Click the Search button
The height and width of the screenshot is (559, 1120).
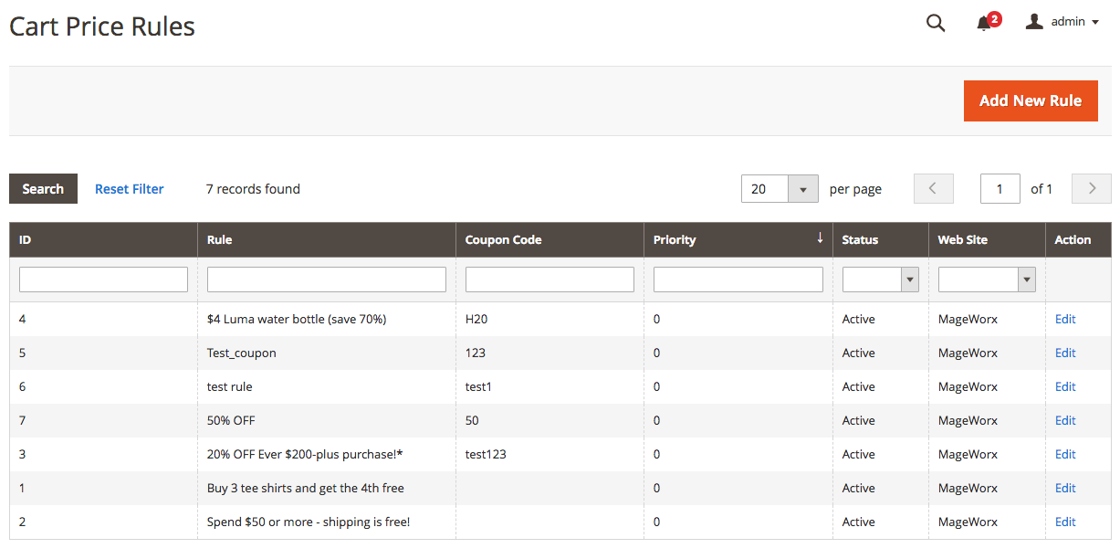pos(43,189)
